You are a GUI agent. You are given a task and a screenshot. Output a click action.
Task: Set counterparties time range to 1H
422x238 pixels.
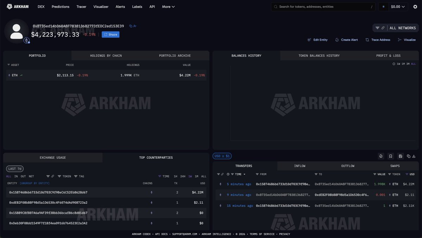(x=176, y=176)
